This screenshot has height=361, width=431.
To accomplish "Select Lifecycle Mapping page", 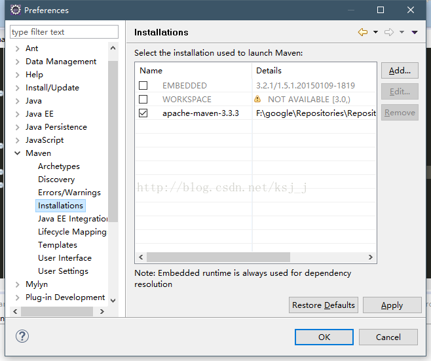I will click(x=72, y=232).
